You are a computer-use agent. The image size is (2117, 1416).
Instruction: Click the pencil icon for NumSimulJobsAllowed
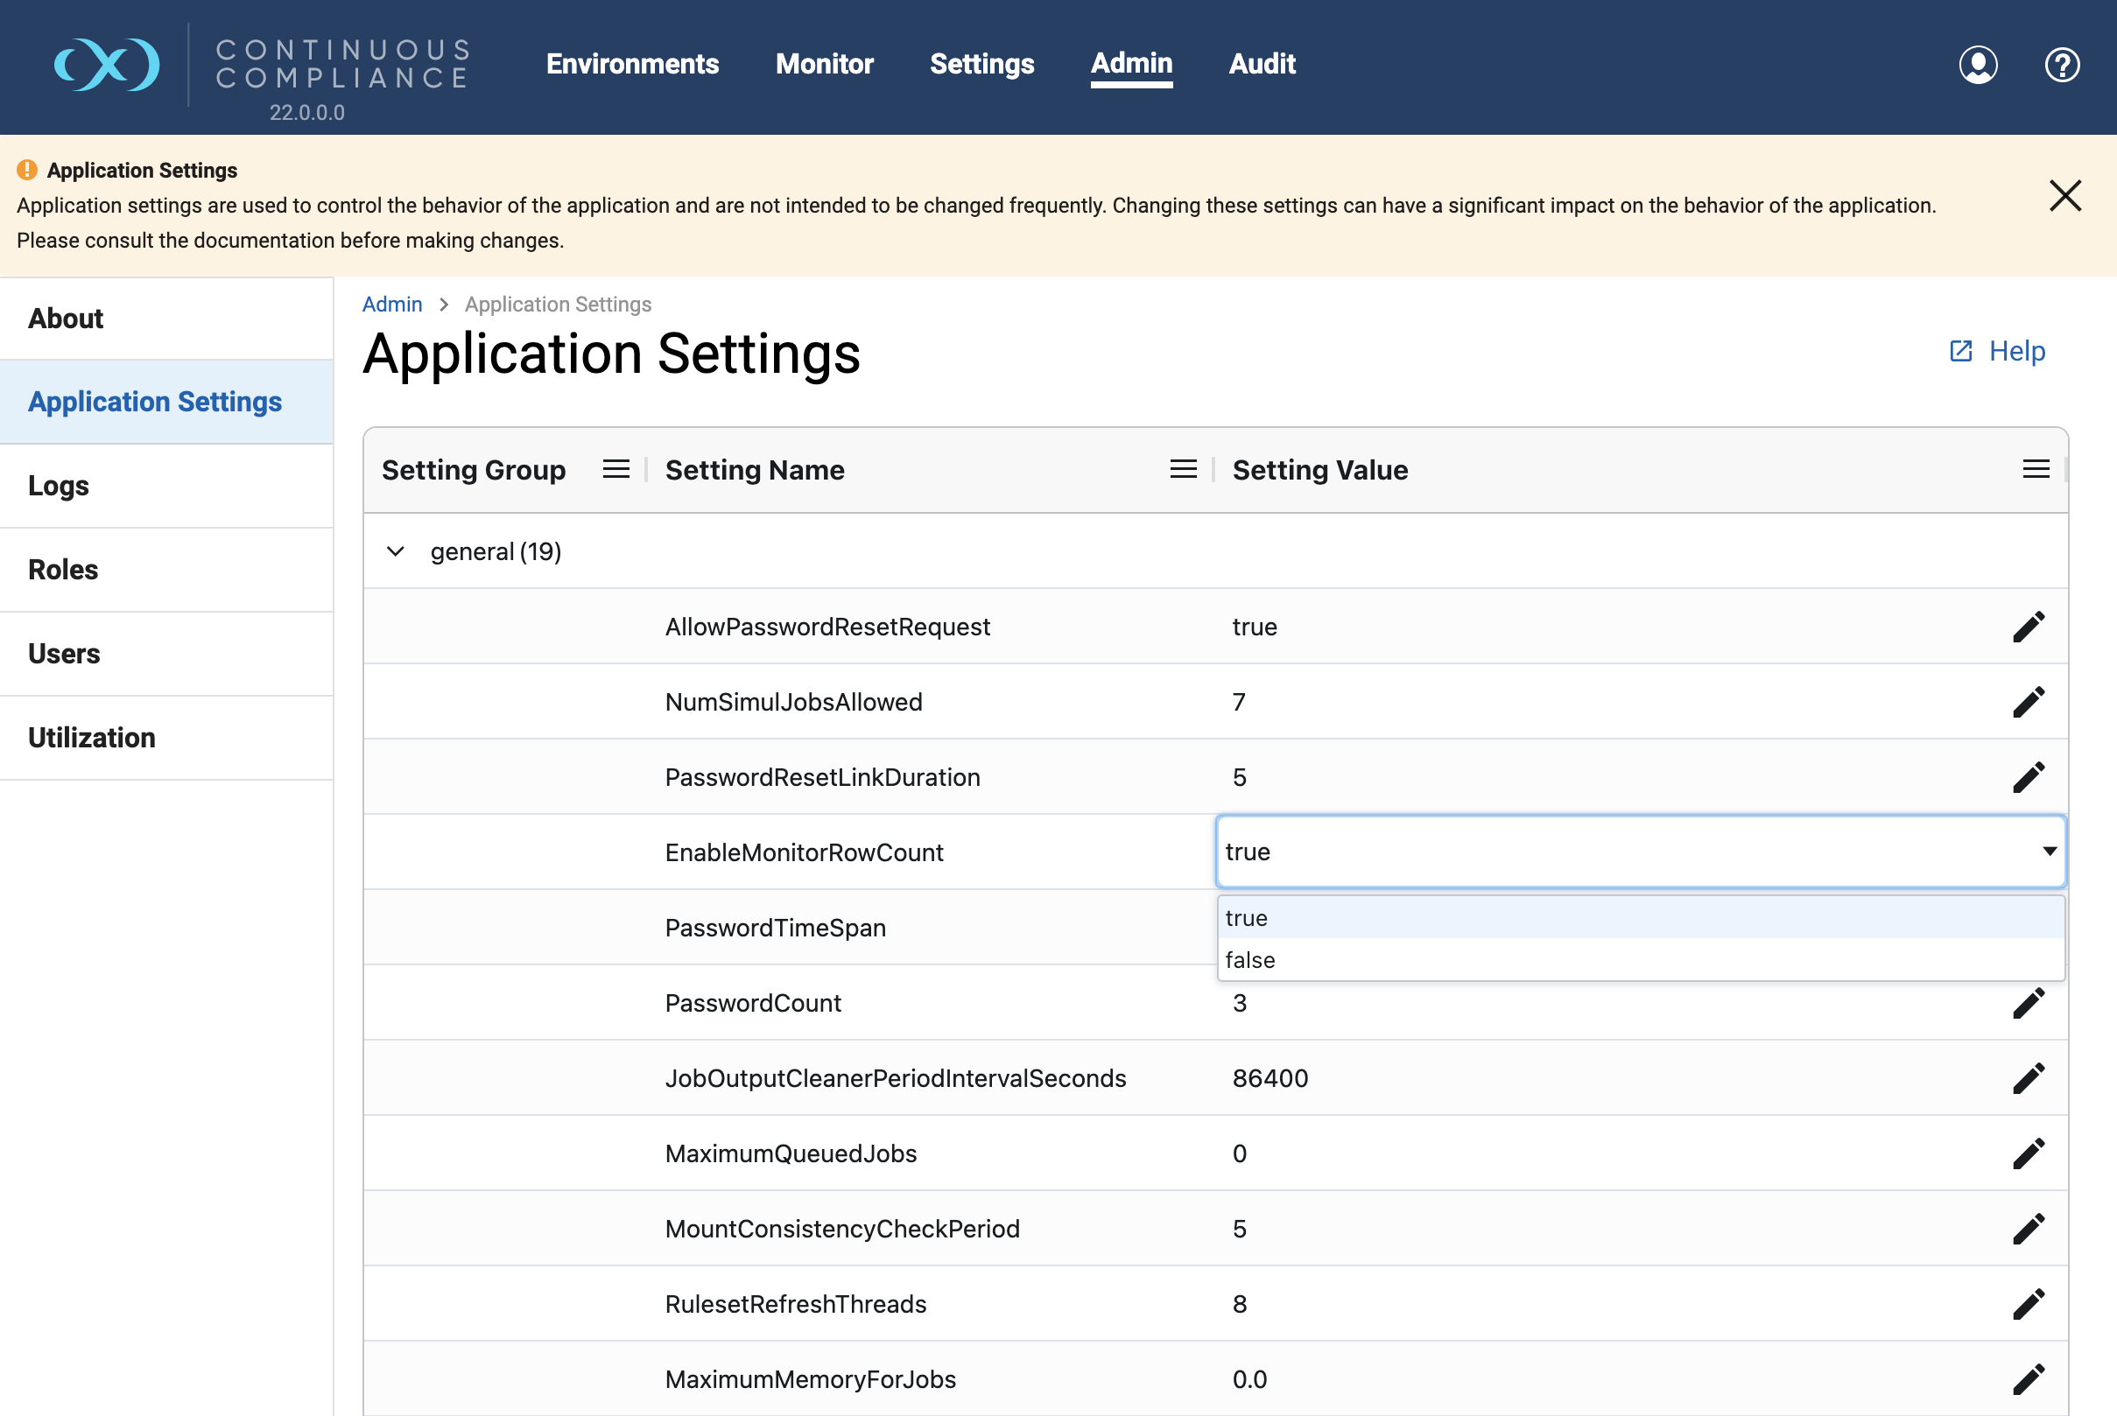[x=2028, y=702]
